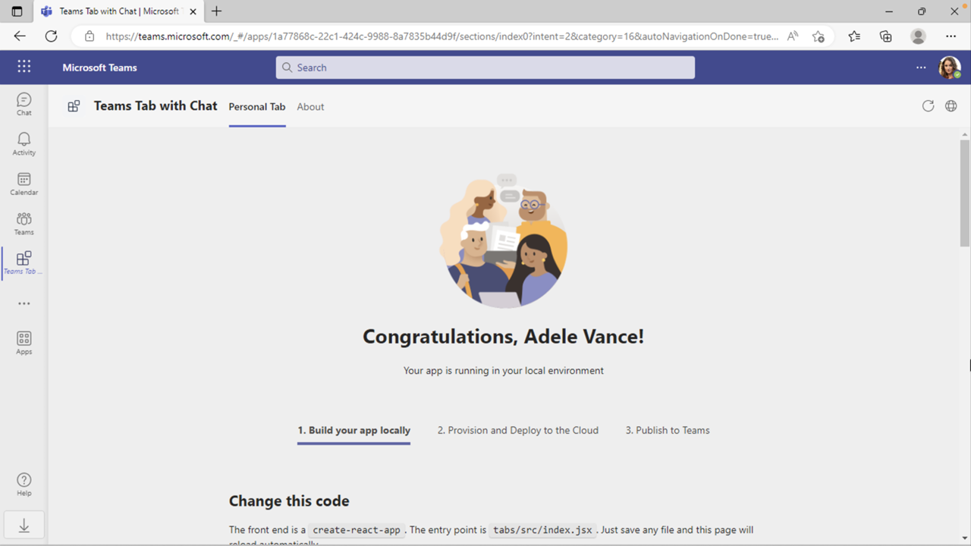The height and width of the screenshot is (546, 971).
Task: Select the Teams Tab with Chat browser tab
Action: click(x=118, y=11)
